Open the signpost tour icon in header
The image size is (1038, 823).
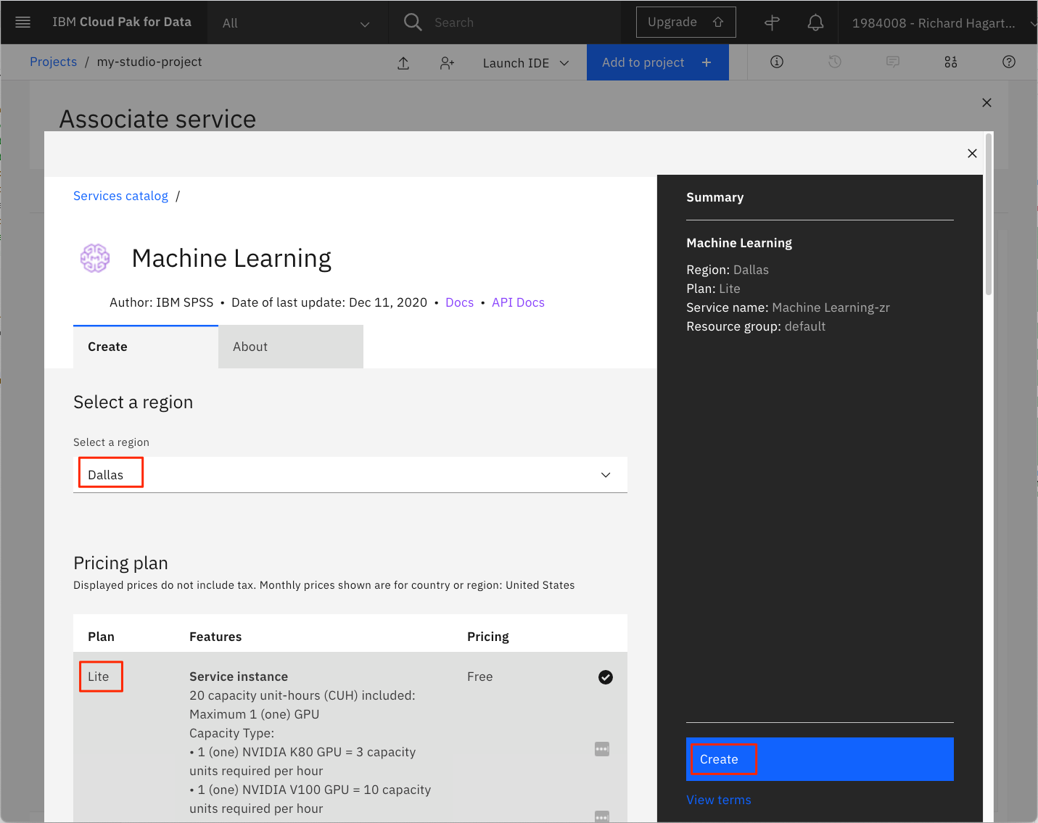[773, 22]
